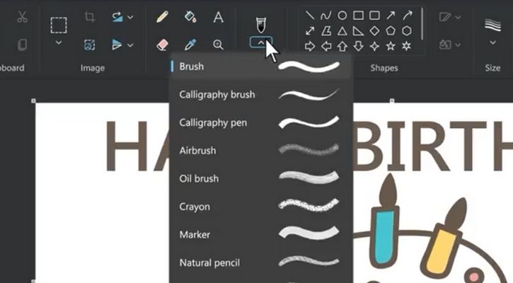Click the Rotate image icon
The image size is (513, 283).
(x=117, y=17)
